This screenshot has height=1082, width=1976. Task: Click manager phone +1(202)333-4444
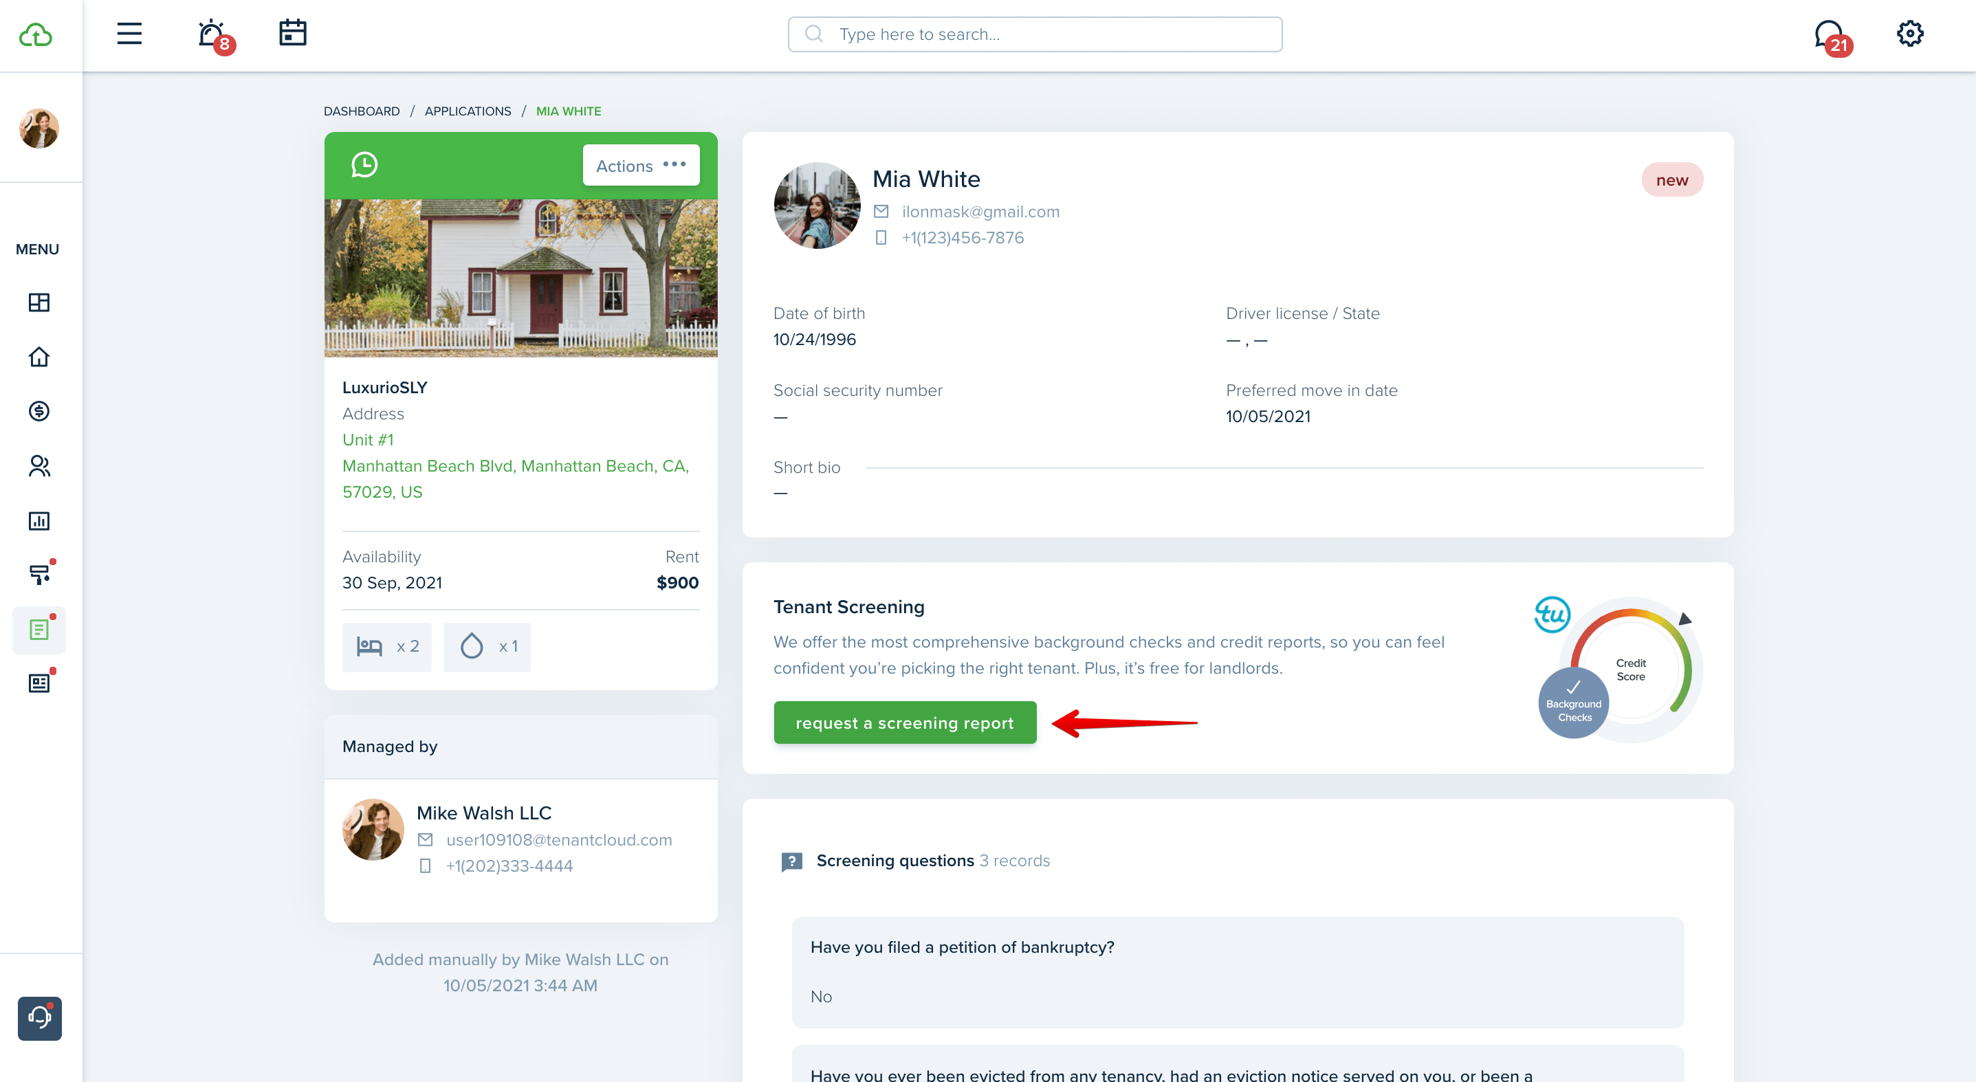click(509, 867)
